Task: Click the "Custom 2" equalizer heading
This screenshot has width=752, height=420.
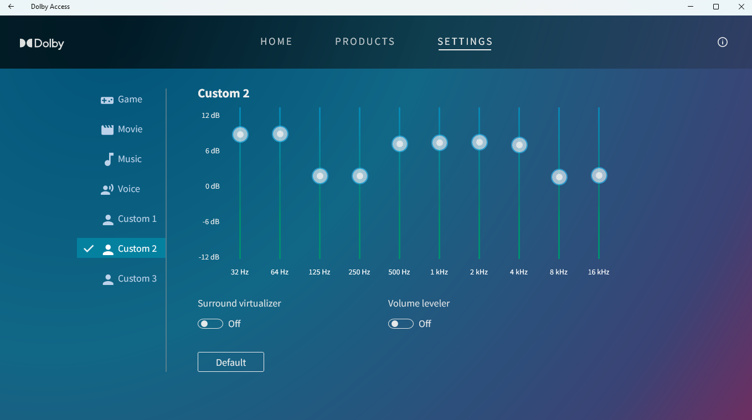Action: (224, 94)
